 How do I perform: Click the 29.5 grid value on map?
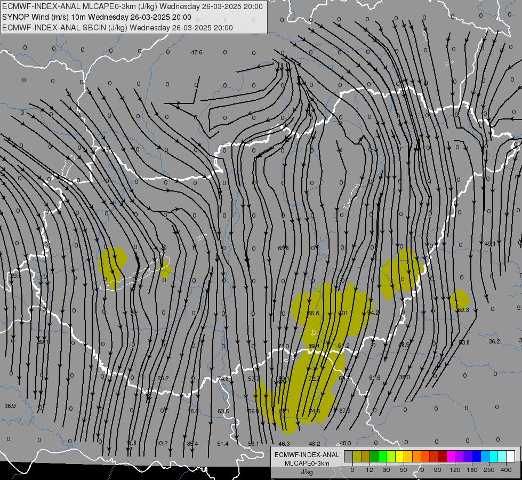pos(15,276)
